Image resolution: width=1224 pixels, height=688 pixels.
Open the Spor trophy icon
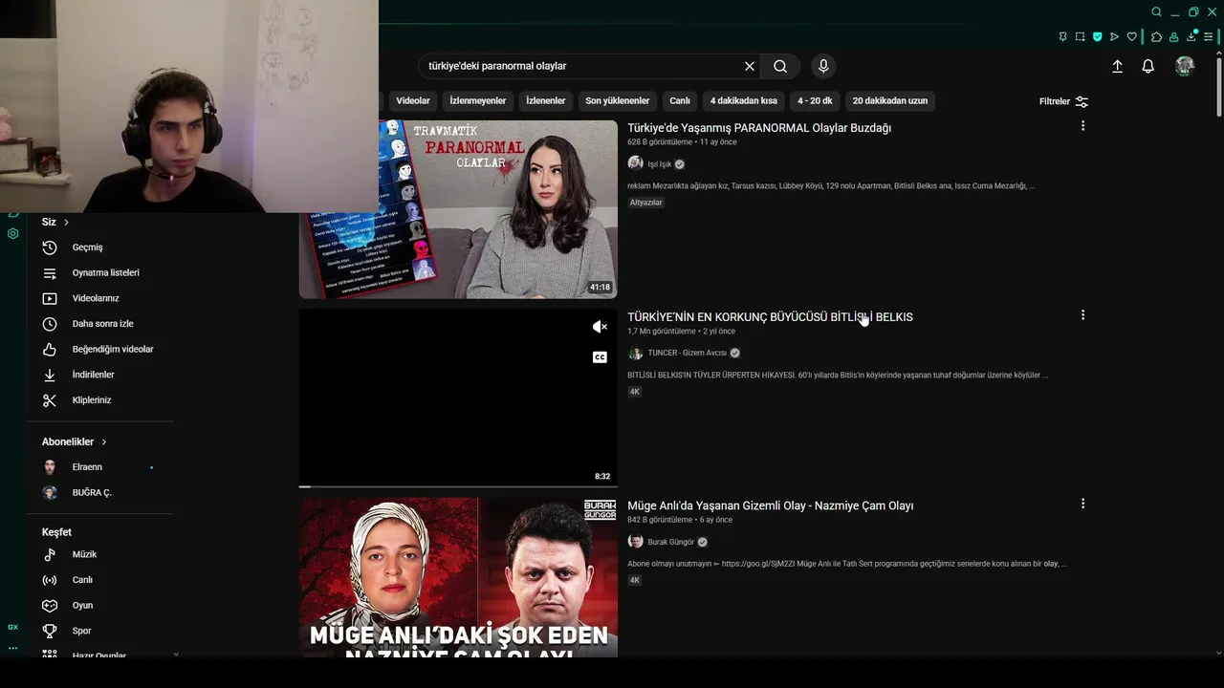[50, 631]
